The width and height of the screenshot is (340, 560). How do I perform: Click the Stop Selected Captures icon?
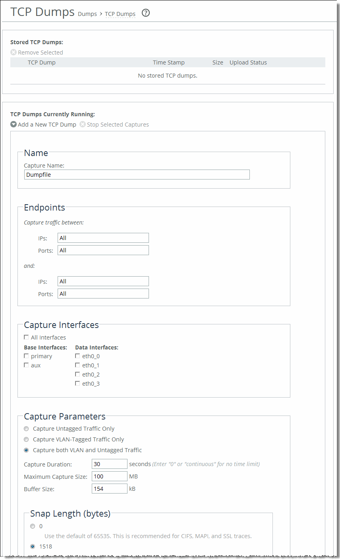82,124
